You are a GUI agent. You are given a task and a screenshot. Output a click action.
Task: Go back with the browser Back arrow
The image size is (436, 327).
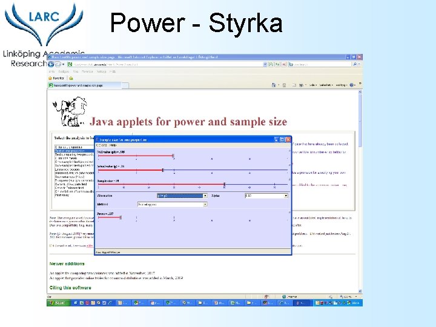(51, 64)
